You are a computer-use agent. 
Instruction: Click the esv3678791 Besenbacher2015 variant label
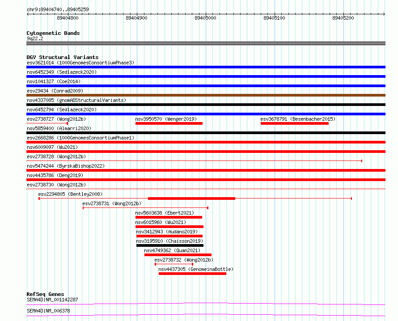tap(298, 119)
